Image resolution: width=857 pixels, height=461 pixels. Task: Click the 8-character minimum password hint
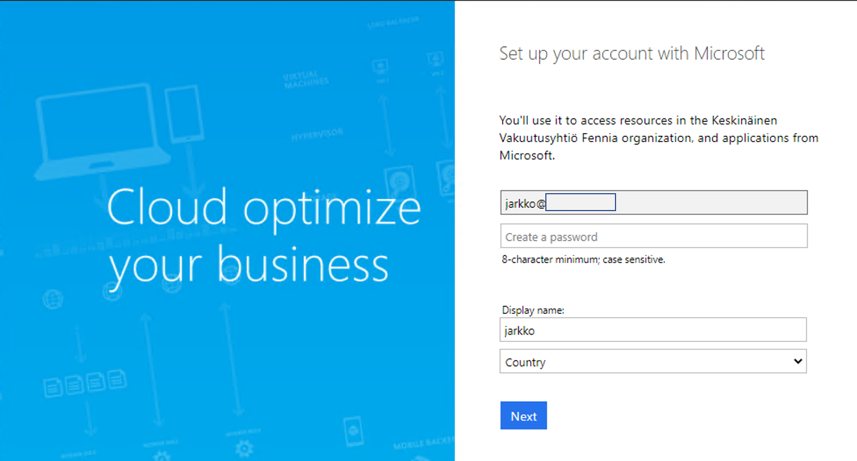tap(583, 259)
